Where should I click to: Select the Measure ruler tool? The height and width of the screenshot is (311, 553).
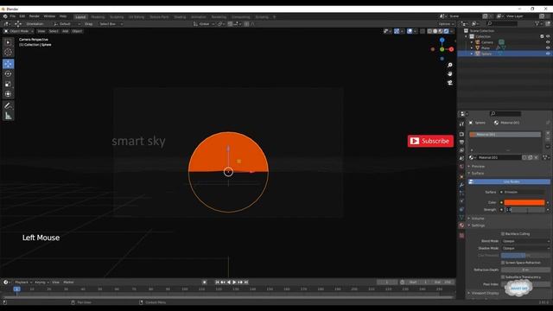pyautogui.click(x=8, y=116)
